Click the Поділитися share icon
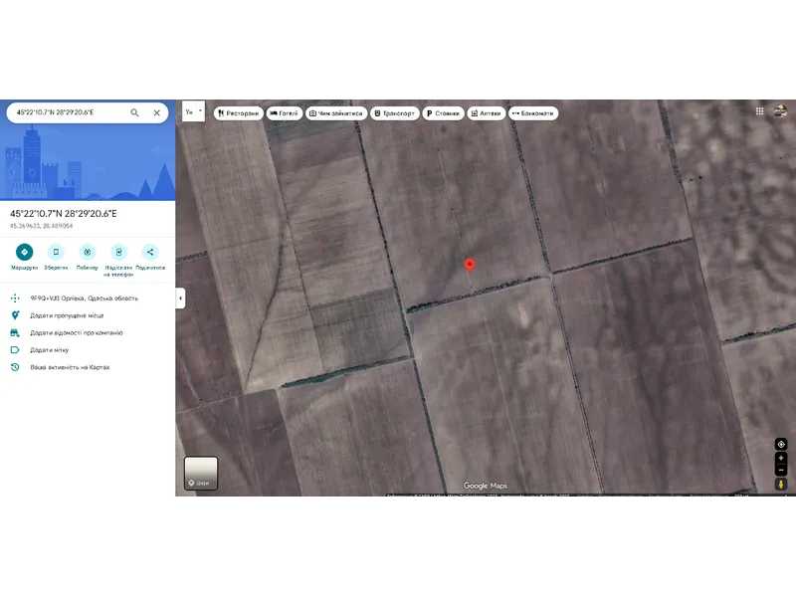The image size is (796, 597). point(150,252)
